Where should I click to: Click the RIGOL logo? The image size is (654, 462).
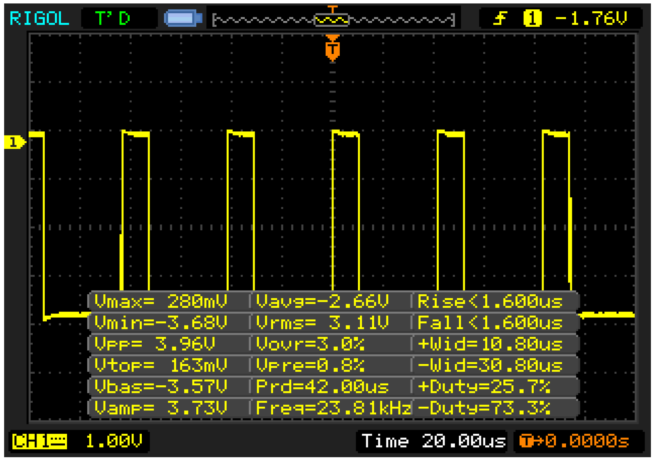[39, 18]
